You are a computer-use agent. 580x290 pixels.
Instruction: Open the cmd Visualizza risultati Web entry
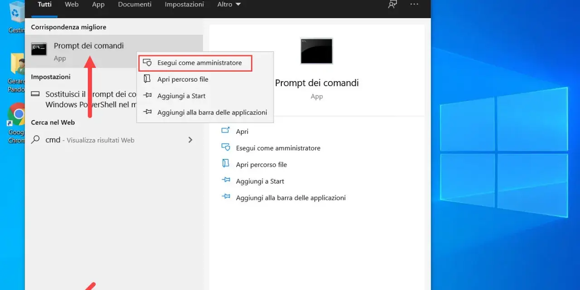point(114,140)
